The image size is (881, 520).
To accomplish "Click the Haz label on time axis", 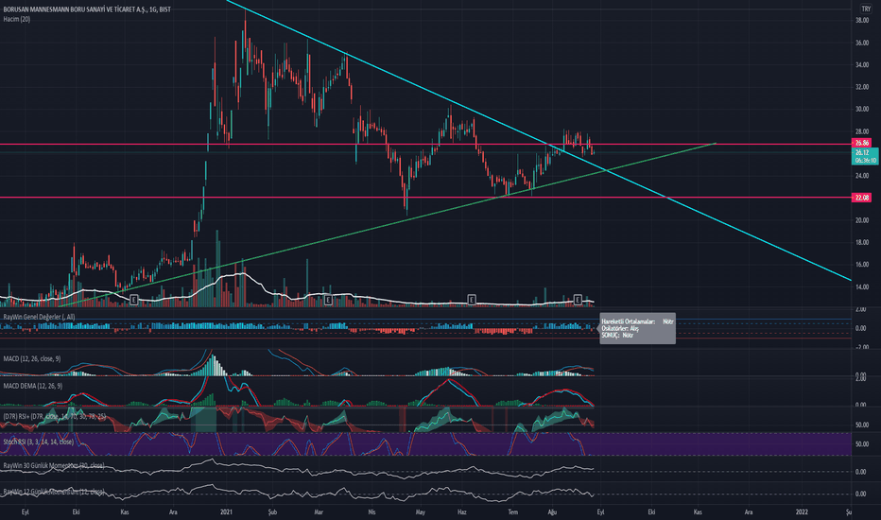I will [x=462, y=512].
